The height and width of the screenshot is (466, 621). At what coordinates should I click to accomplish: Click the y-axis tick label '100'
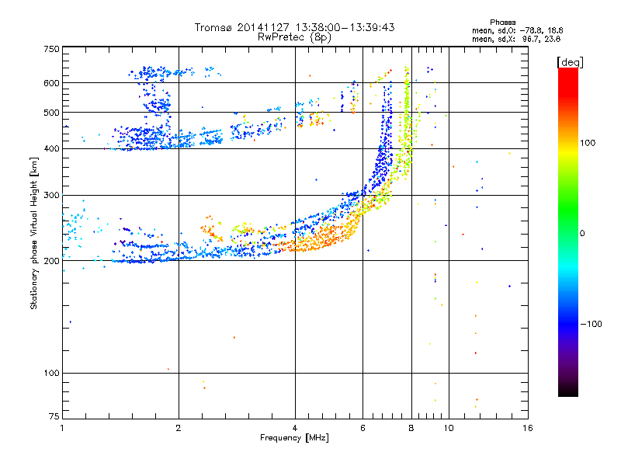[x=51, y=374]
